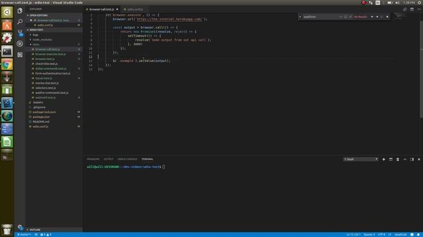Screen dimensions: 423x237
Task: Open the bash terminal selector dropdown
Action: click(x=361, y=159)
